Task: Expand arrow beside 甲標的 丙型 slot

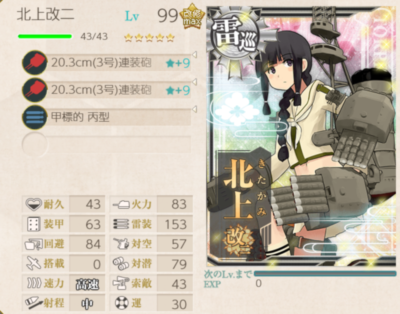Action: click(x=194, y=109)
